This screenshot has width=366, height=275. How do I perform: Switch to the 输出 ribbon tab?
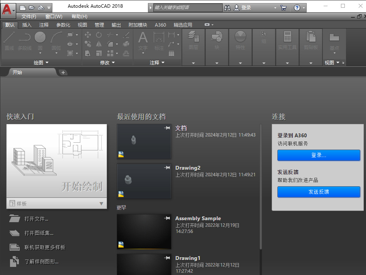point(116,25)
